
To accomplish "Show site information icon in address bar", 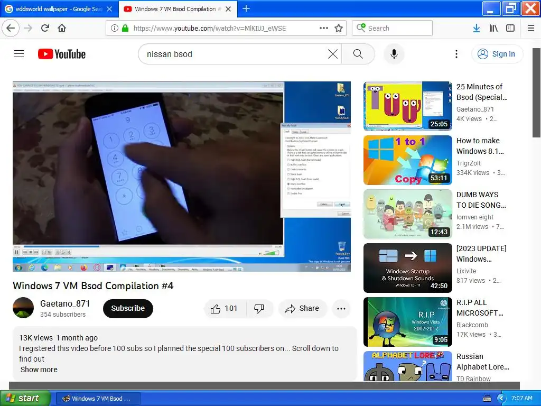I will 115,28.
